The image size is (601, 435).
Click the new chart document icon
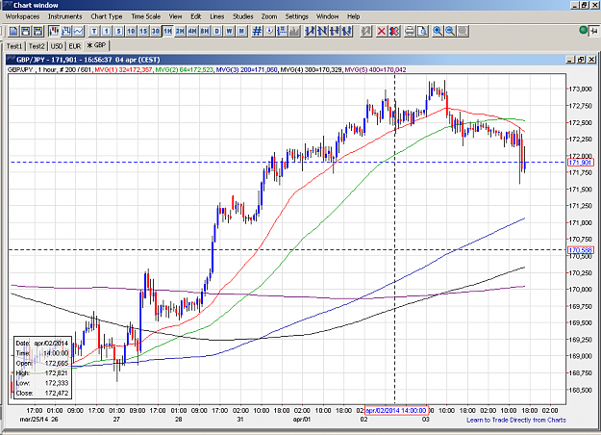pos(13,31)
